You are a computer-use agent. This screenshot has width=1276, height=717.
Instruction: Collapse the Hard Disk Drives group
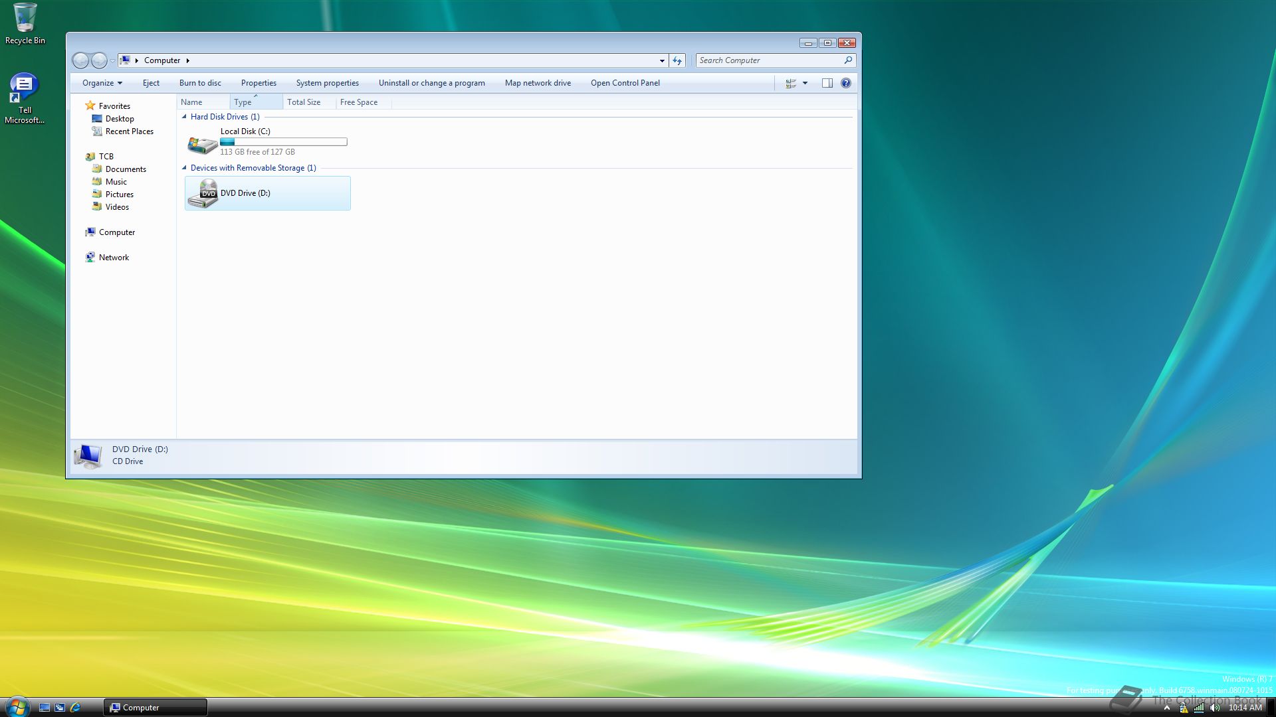coord(184,117)
